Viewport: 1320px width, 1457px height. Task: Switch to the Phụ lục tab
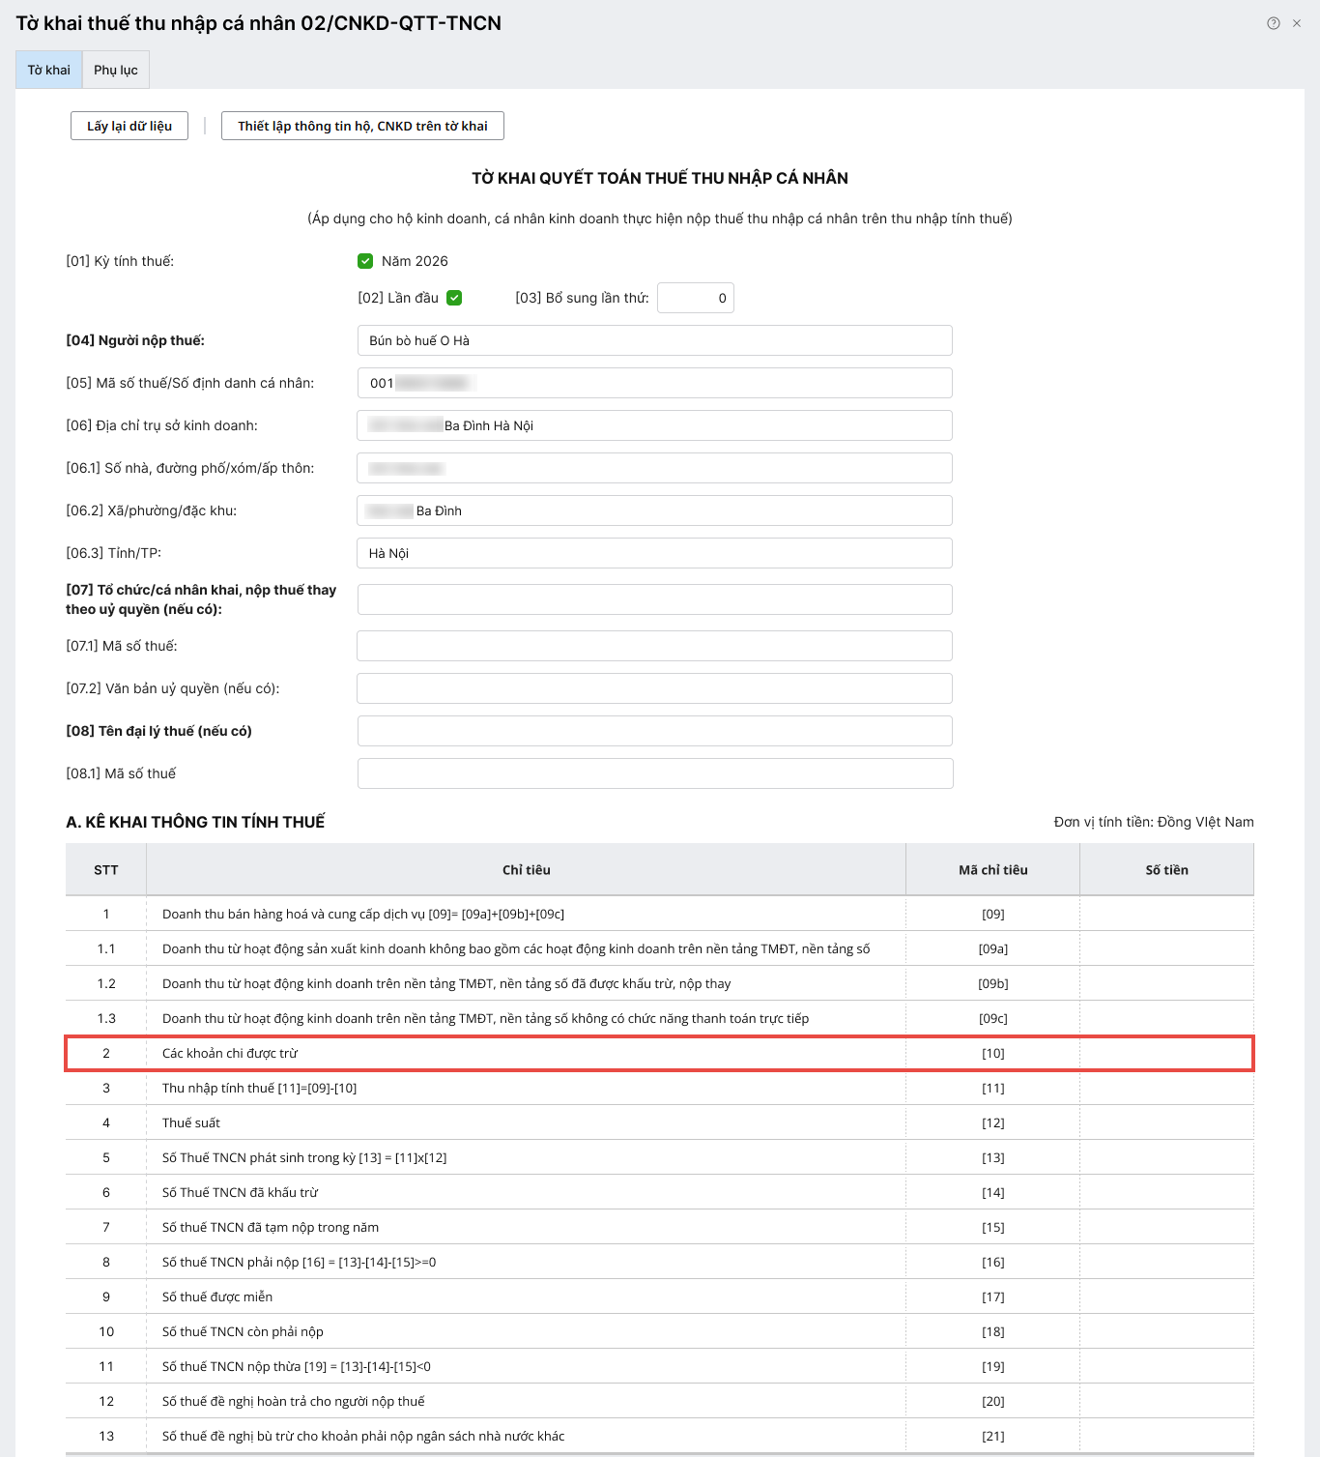116,70
